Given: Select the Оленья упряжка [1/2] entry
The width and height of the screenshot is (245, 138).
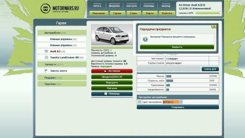Looking at the screenshot, I should 62,45.
